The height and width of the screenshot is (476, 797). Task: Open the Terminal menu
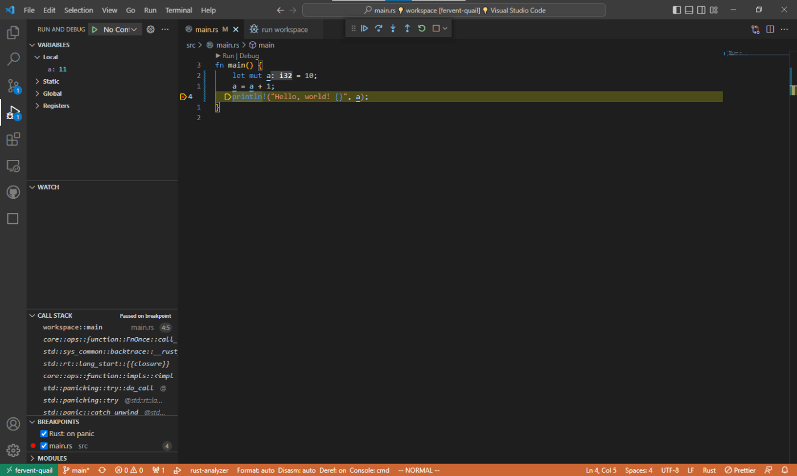point(179,10)
